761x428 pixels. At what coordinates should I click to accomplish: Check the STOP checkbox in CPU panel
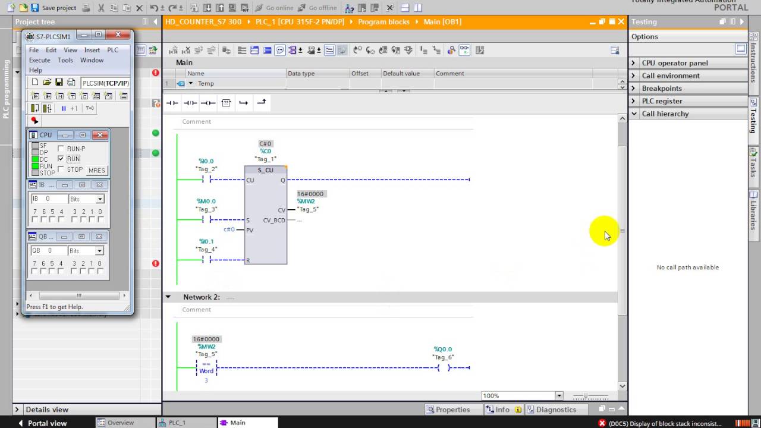61,169
